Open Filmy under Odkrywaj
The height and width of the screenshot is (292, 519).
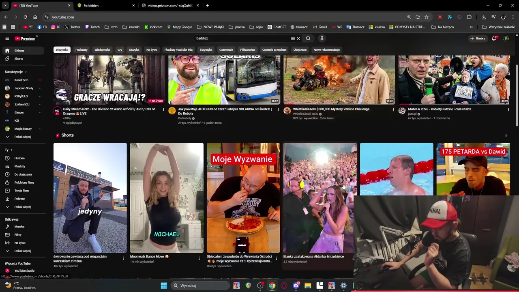[x=23, y=235]
